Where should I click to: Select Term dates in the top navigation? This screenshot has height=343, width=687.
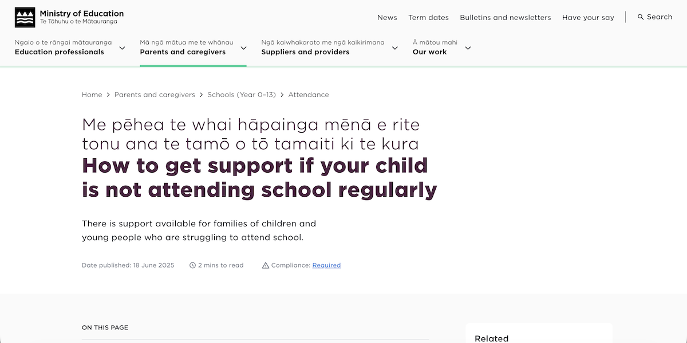click(x=428, y=17)
